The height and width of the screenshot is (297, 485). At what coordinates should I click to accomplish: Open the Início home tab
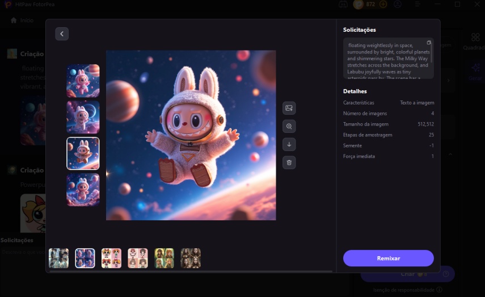click(x=22, y=20)
